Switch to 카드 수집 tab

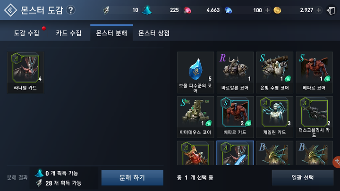tap(68, 33)
